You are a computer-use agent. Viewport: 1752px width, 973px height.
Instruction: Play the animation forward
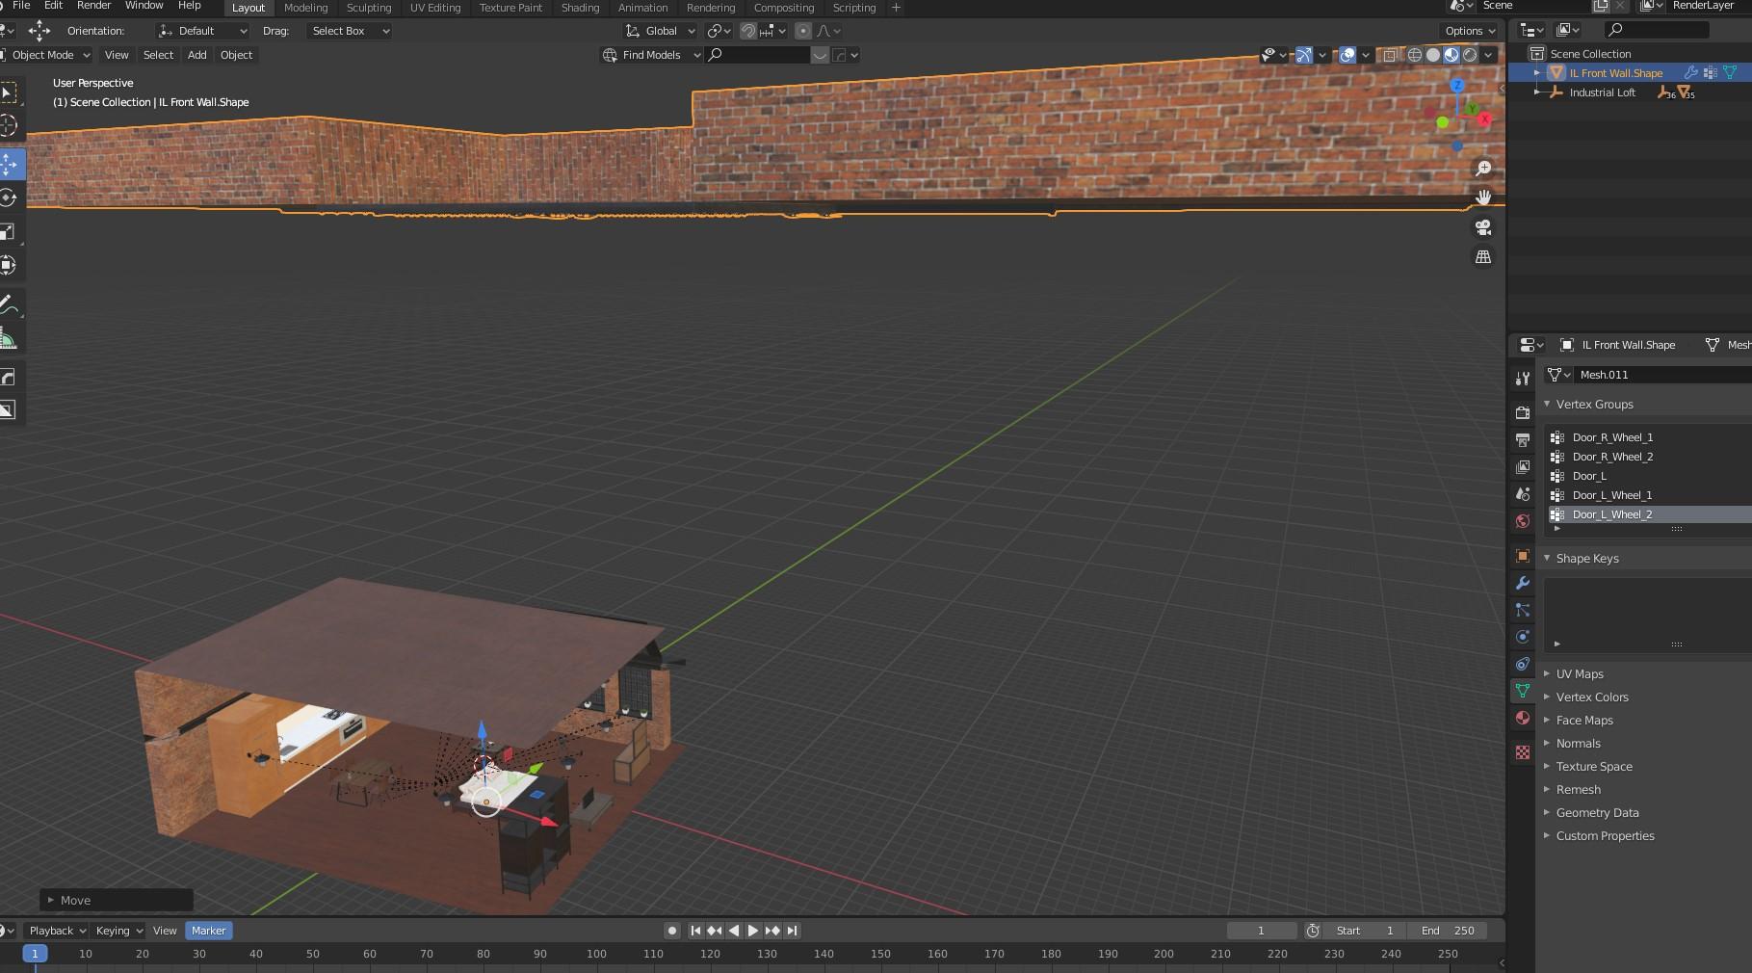coord(753,931)
